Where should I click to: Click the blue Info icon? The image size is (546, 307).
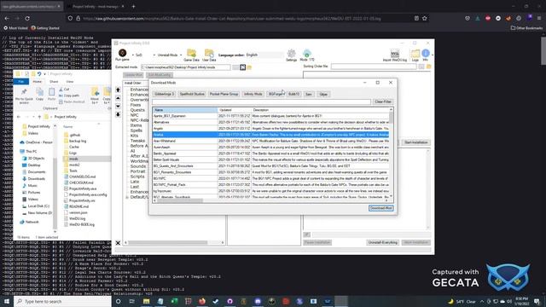point(426,53)
